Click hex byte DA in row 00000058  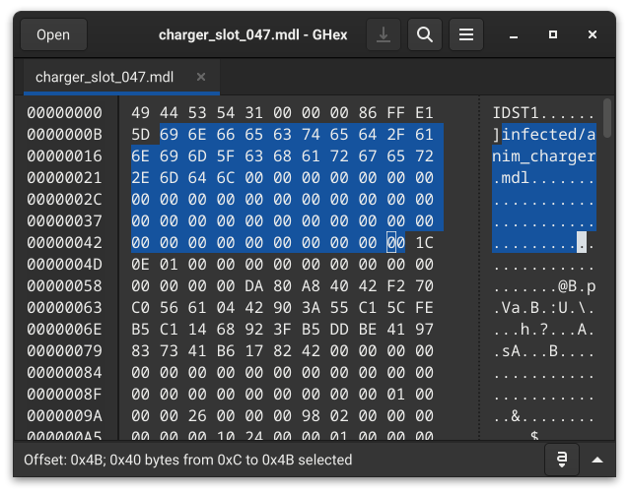(x=254, y=285)
